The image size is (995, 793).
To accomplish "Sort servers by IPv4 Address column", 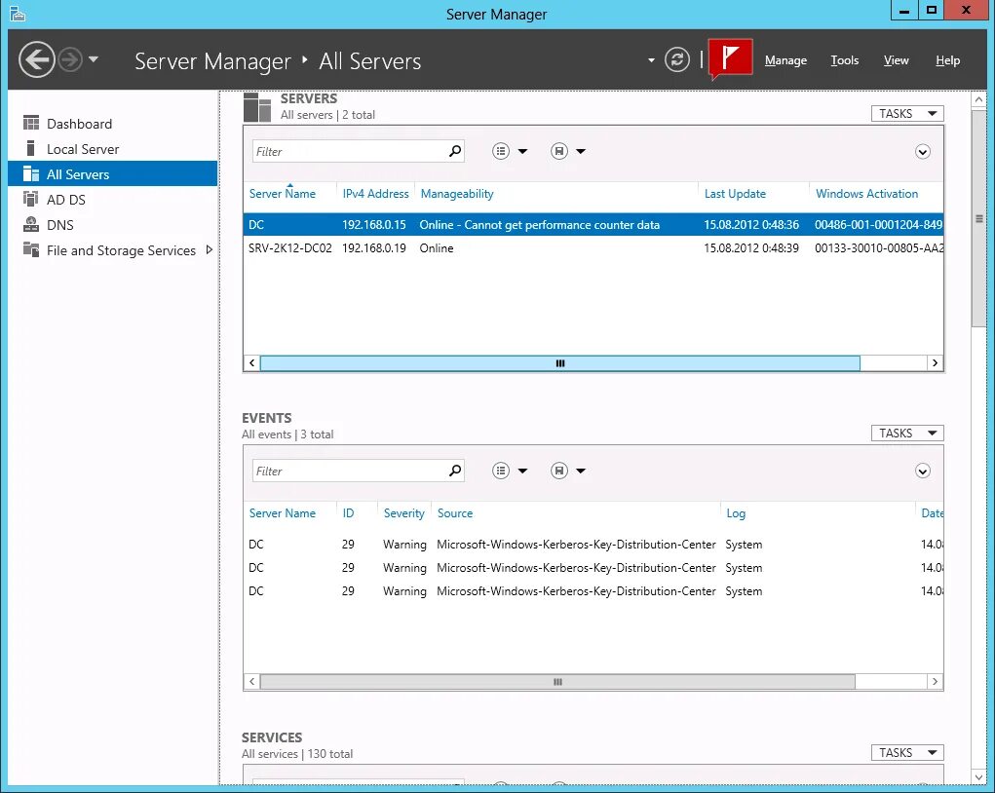I will (375, 194).
